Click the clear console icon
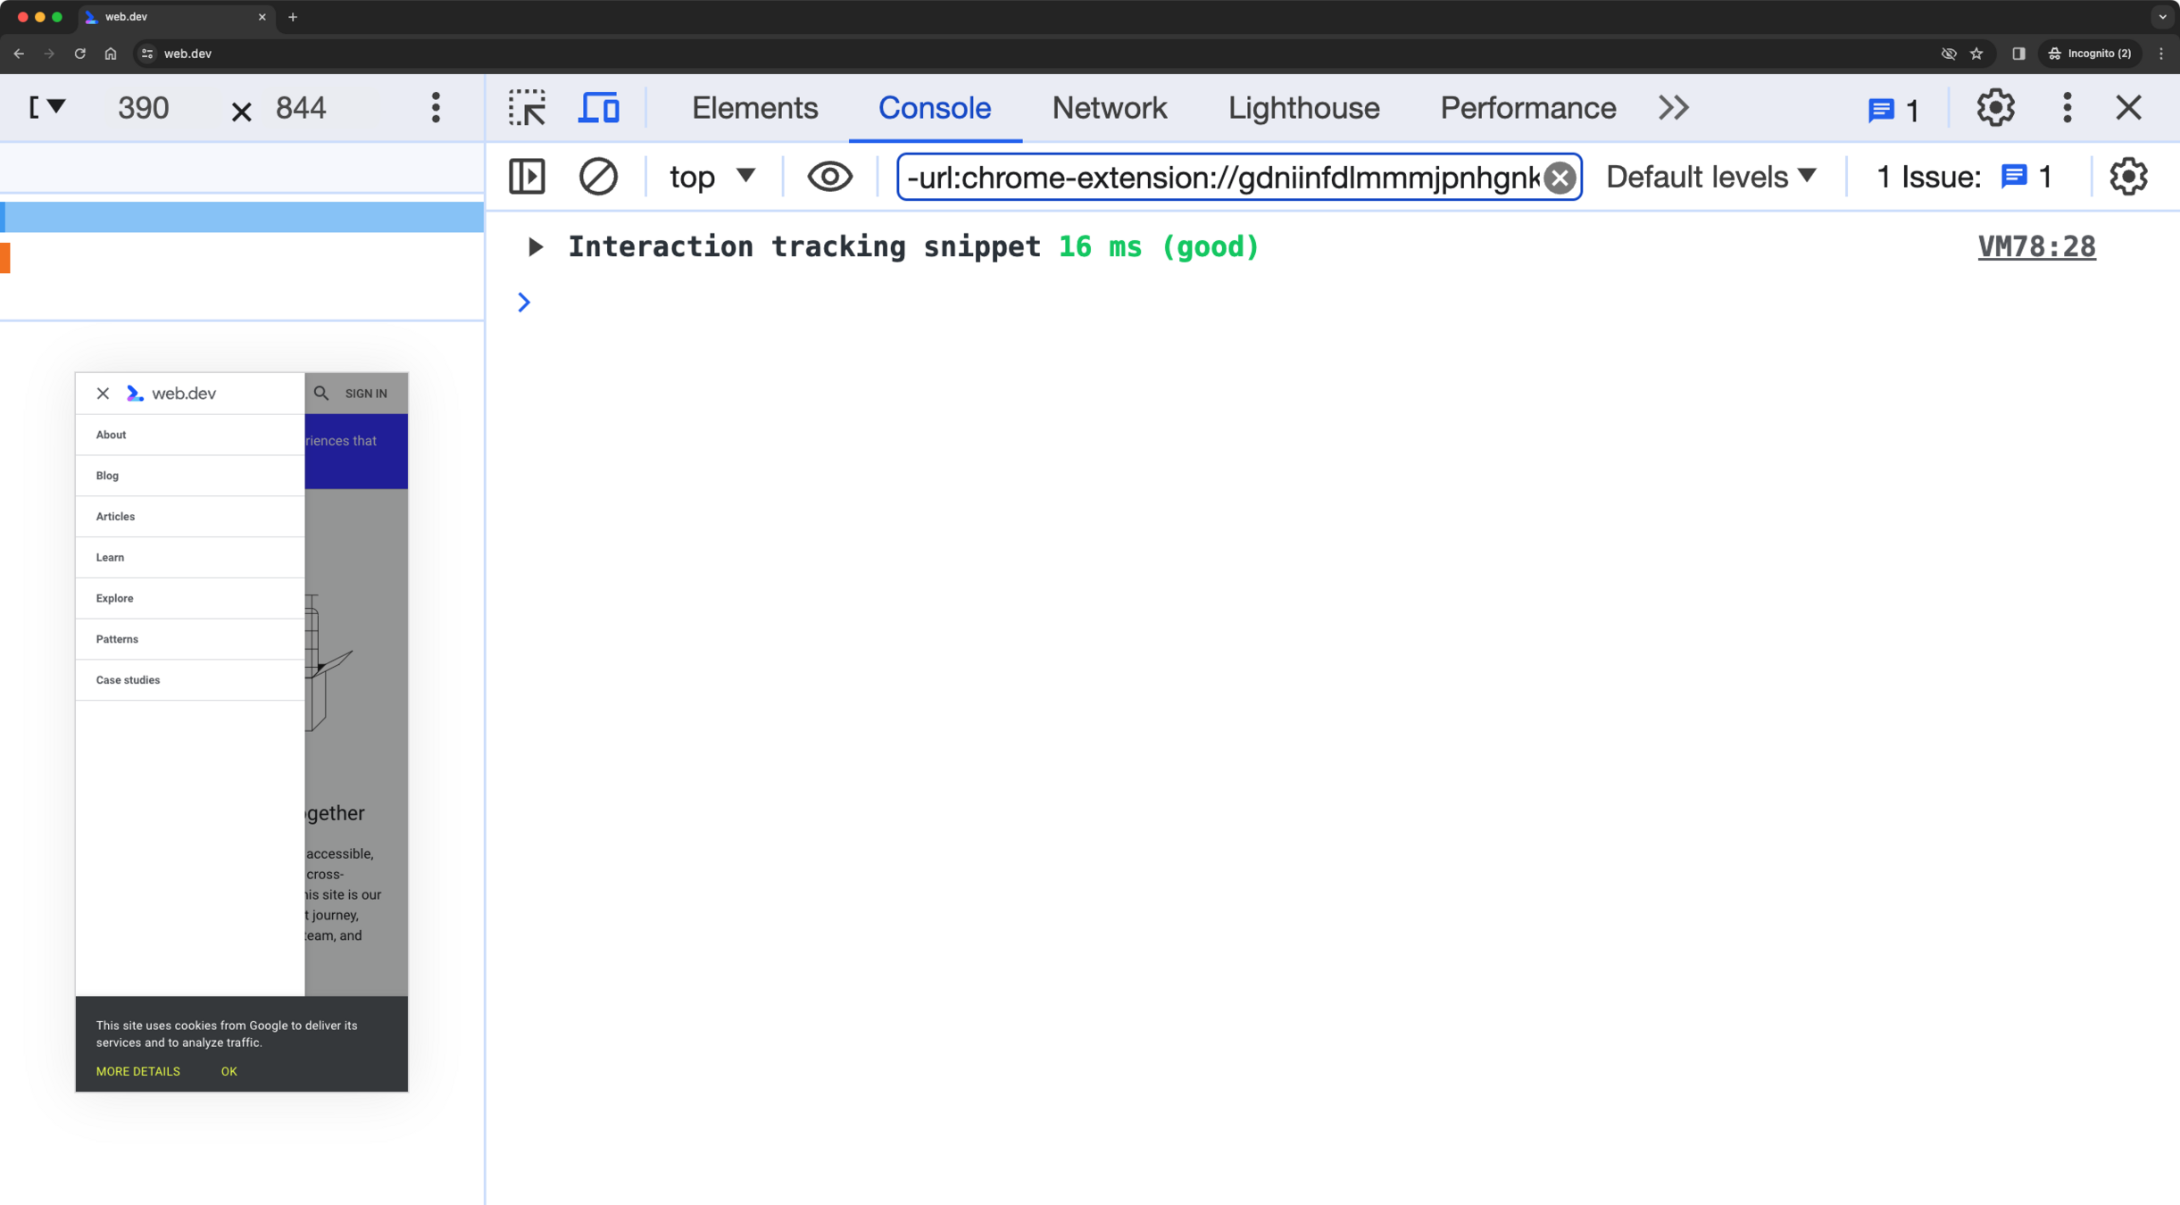Image resolution: width=2180 pixels, height=1205 pixels. [x=598, y=177]
